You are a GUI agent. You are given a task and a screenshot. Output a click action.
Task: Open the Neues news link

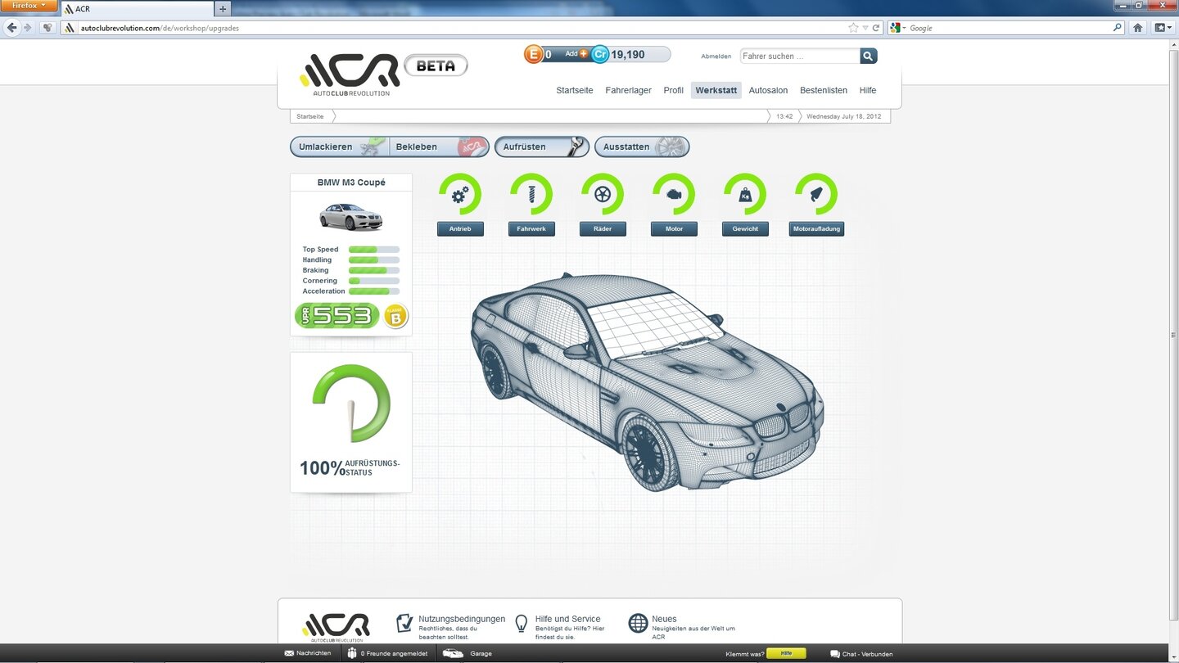click(x=664, y=619)
